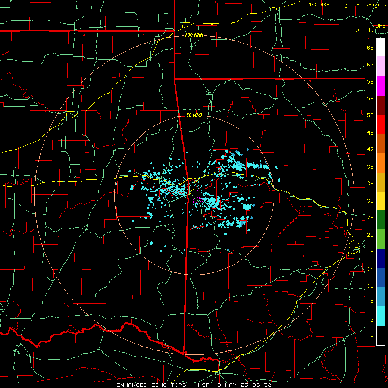This screenshot has width=388, height=388.
Task: Click the white swatch in the tops legend
Action: tap(381, 47)
